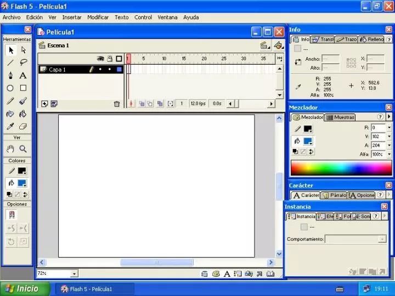Viewport: 395px width, 296px height.
Task: Click Escena 1 scene label
Action: click(58, 45)
